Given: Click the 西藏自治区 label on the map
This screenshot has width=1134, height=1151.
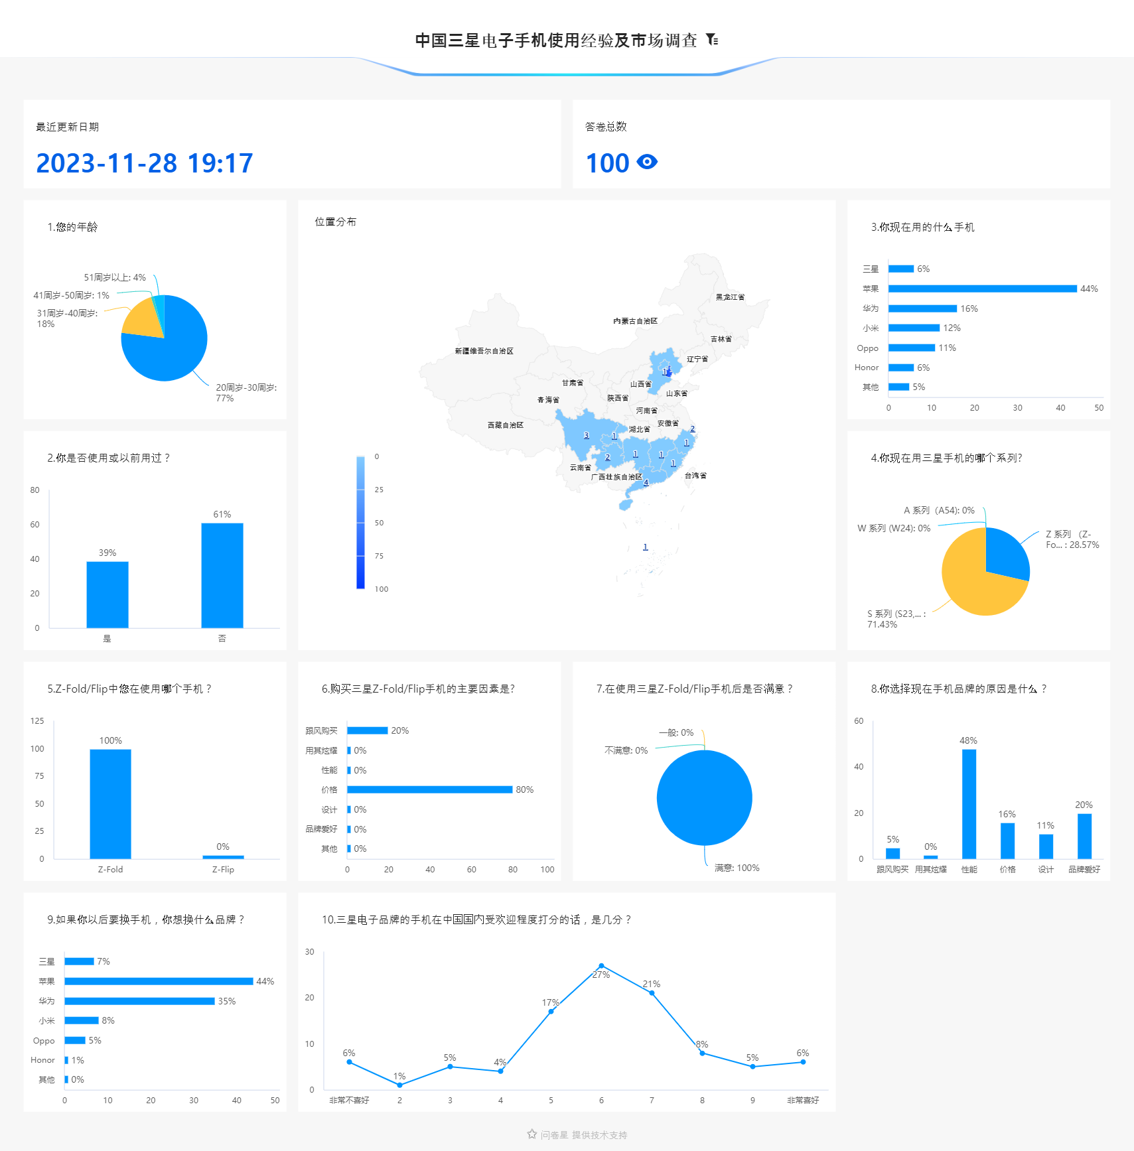Looking at the screenshot, I should 506,425.
